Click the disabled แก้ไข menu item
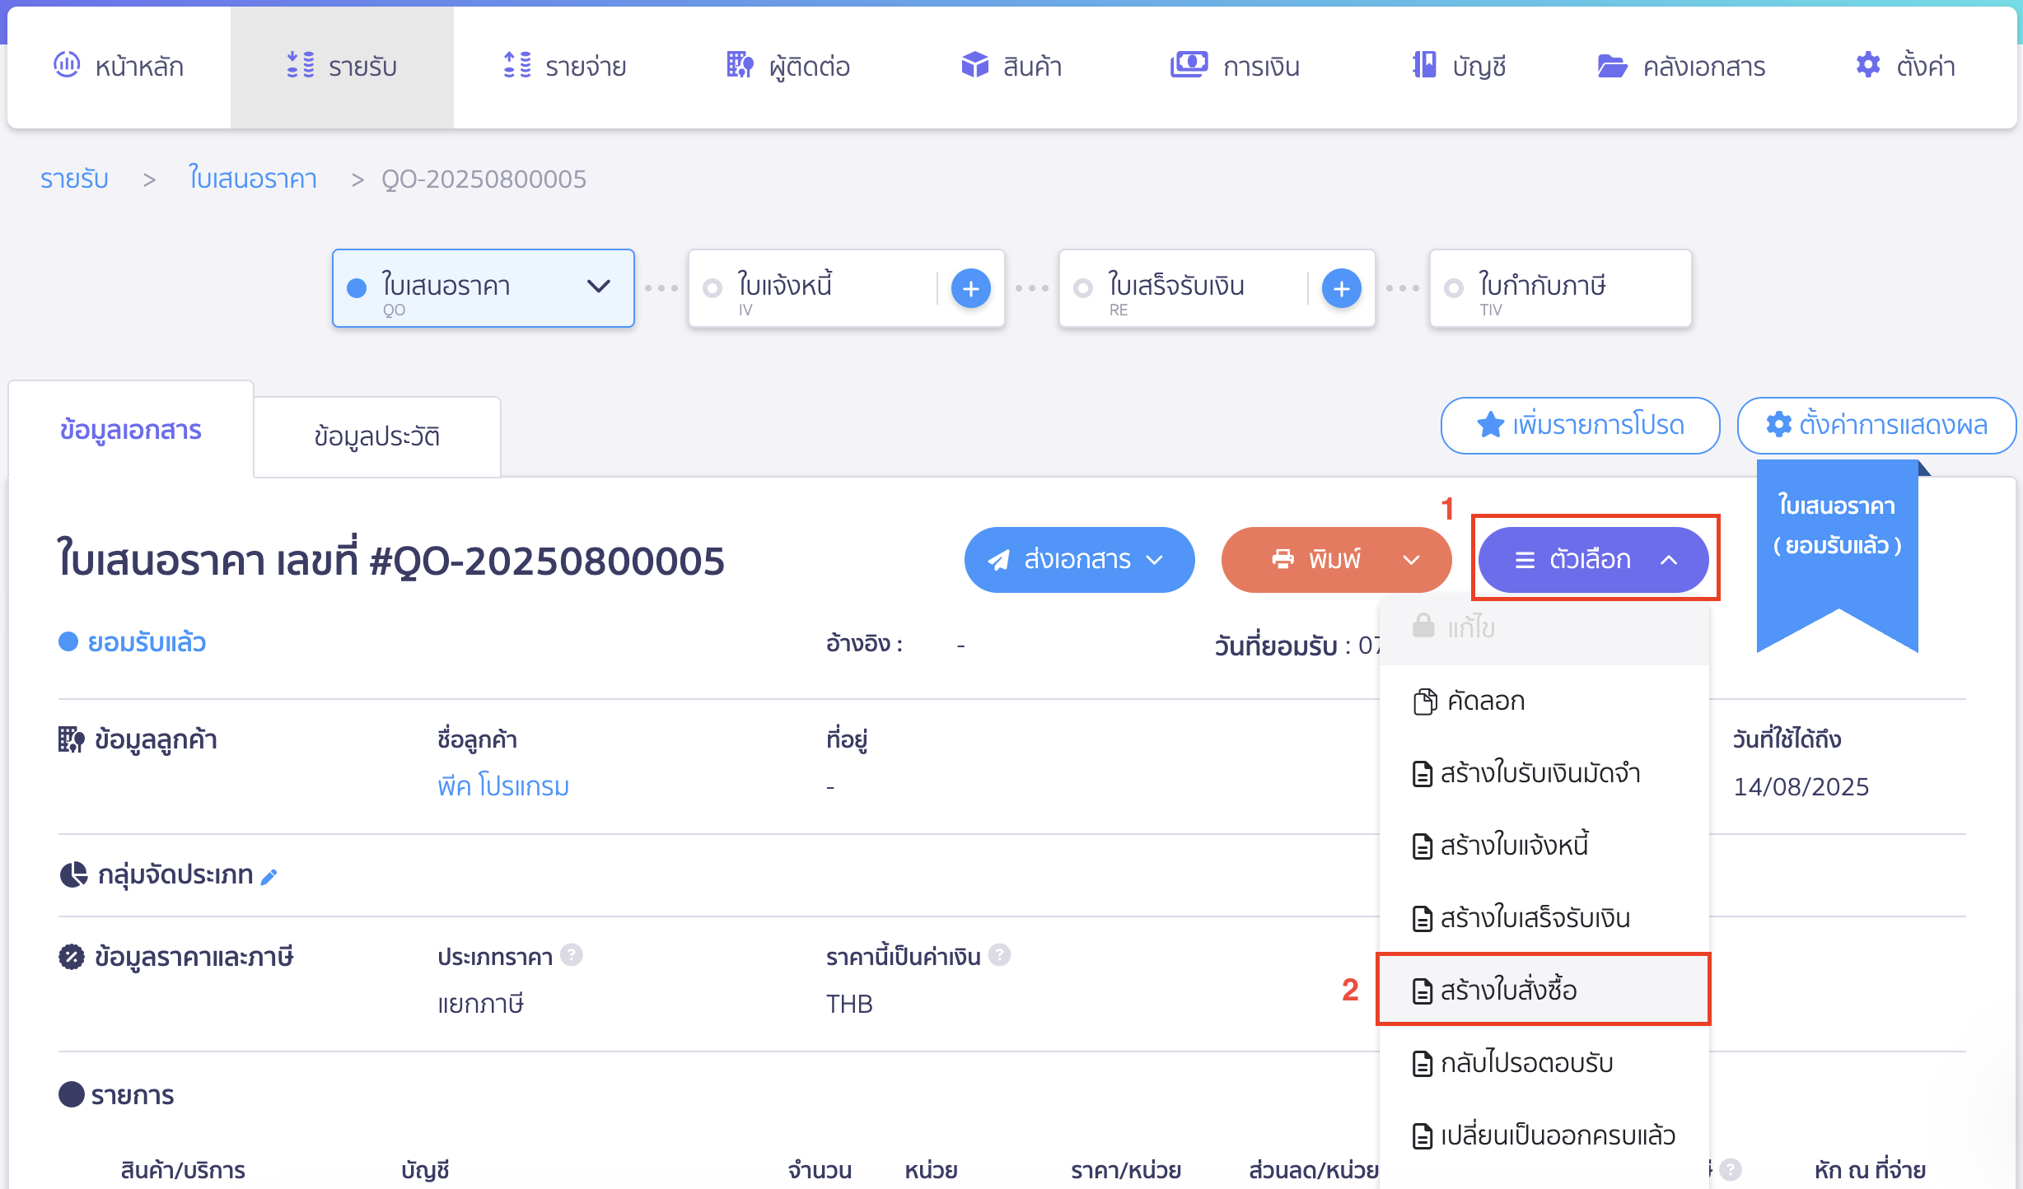 pos(1544,628)
